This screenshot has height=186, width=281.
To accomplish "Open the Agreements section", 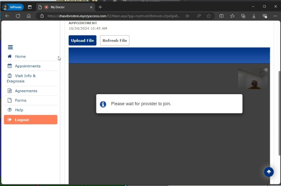I will (26, 91).
